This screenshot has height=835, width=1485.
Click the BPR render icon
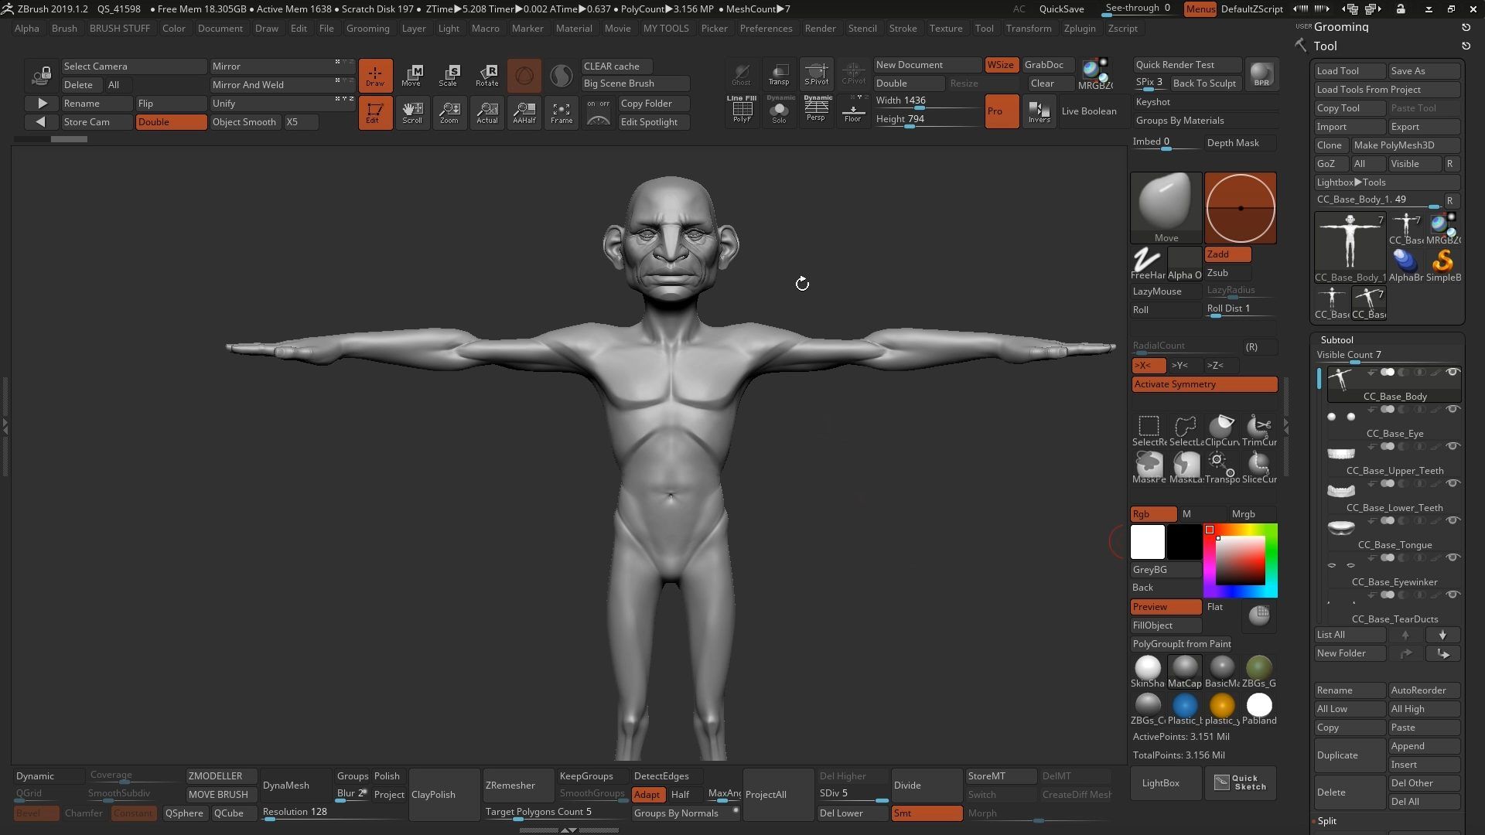[1261, 74]
